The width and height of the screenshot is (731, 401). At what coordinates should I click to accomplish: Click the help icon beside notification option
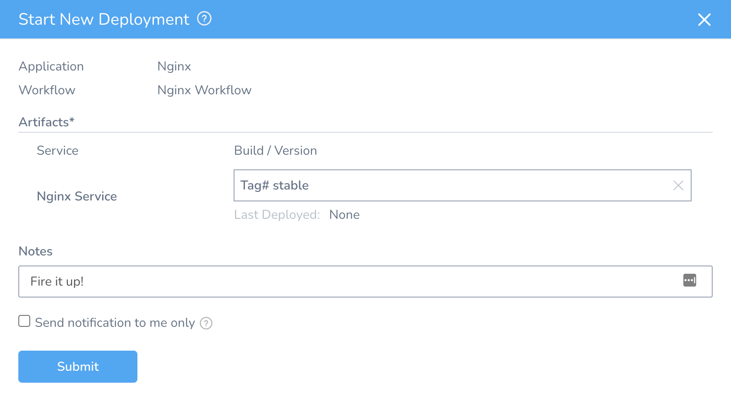(206, 323)
